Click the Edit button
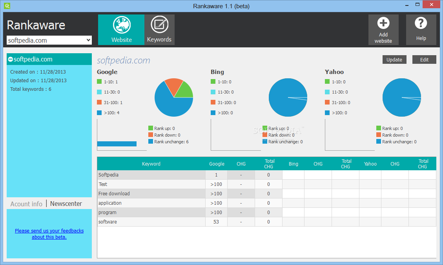Viewport: 443px width, 265px height. (424, 60)
